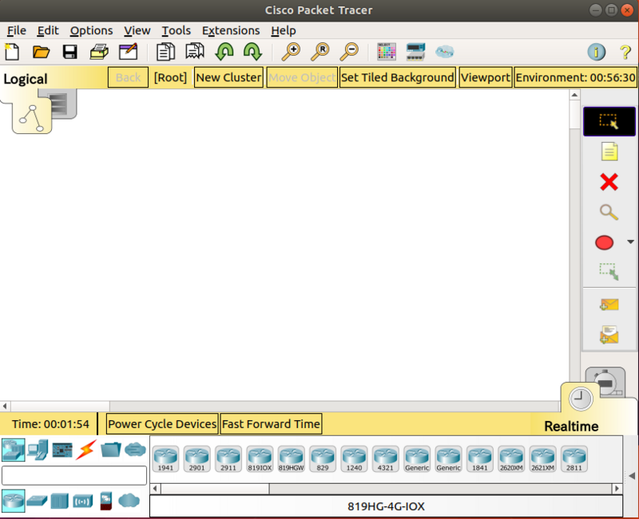Select End Devices category
Image resolution: width=639 pixels, height=519 pixels.
(x=38, y=450)
